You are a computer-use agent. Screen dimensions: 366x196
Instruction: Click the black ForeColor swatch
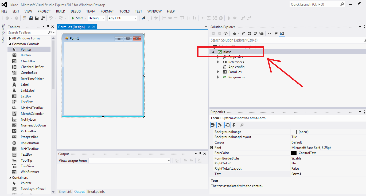(x=294, y=153)
